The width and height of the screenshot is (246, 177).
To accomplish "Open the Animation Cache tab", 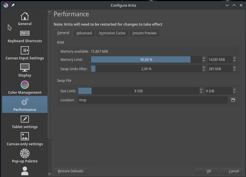I will click(112, 33).
